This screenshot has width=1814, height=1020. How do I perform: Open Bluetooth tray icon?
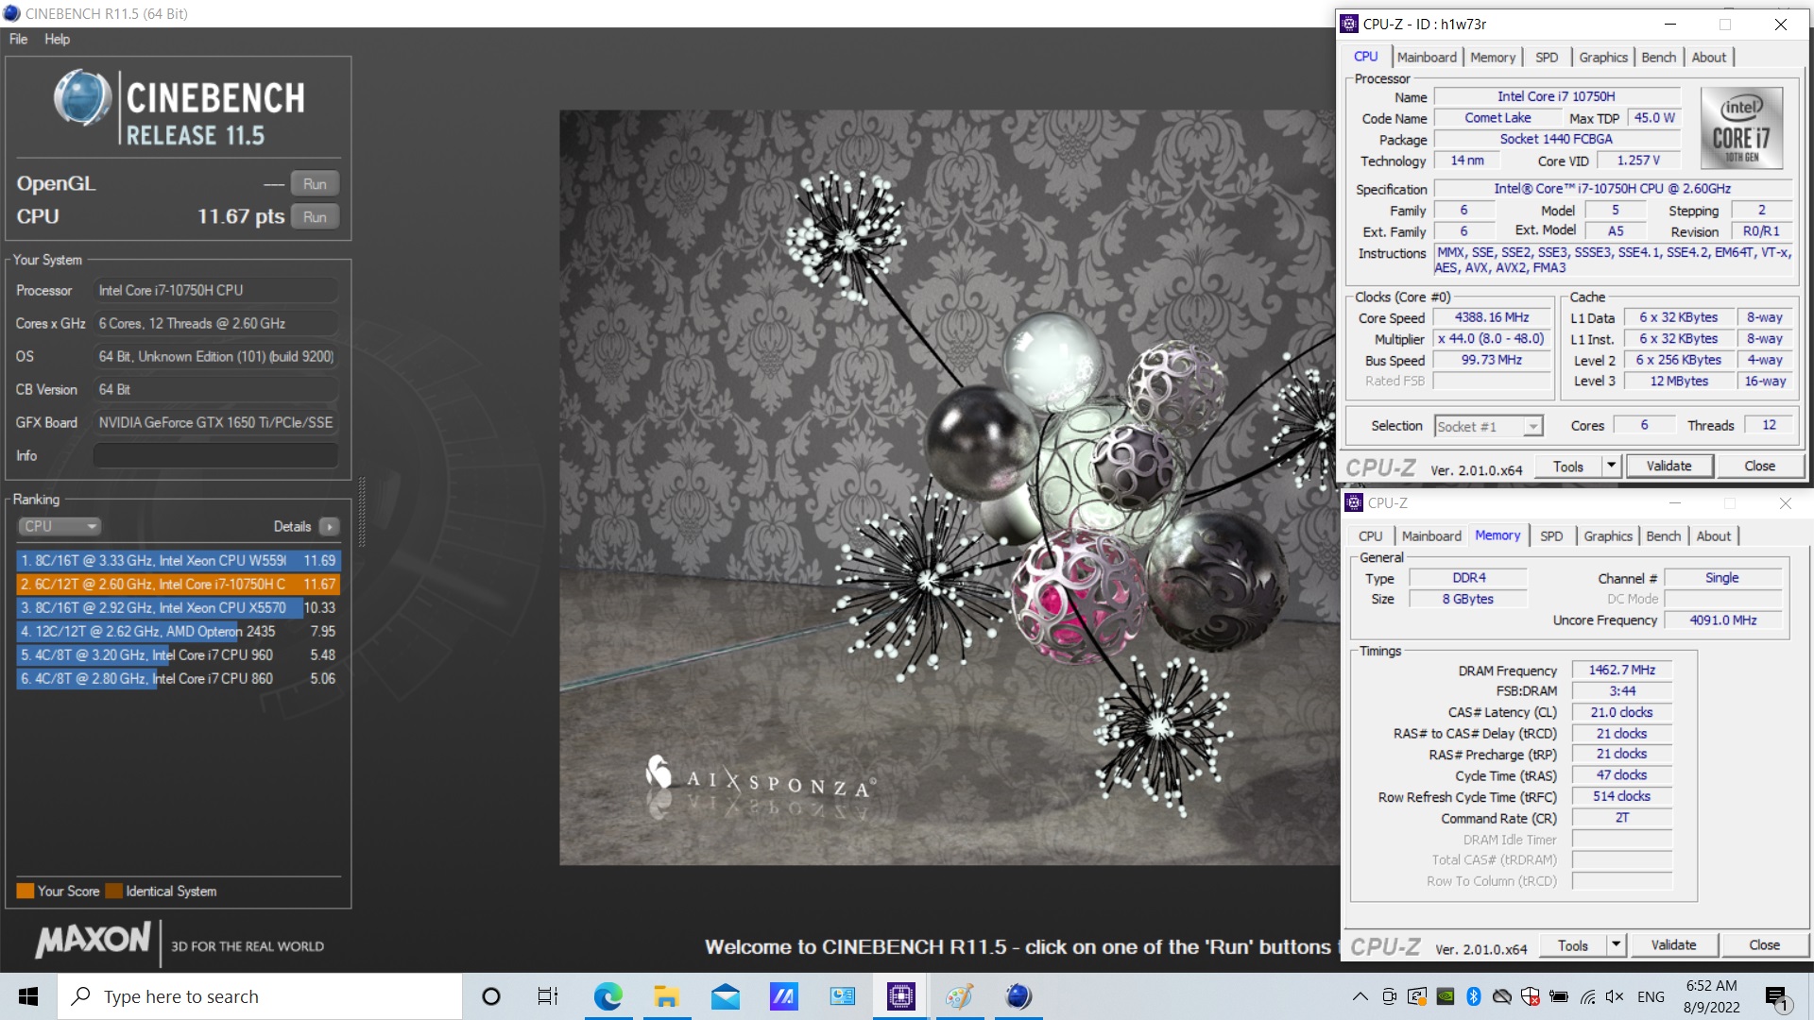click(x=1473, y=996)
